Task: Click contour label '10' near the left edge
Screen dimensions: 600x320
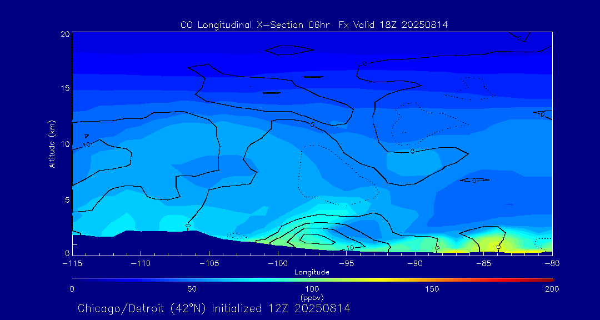Action: [x=87, y=144]
